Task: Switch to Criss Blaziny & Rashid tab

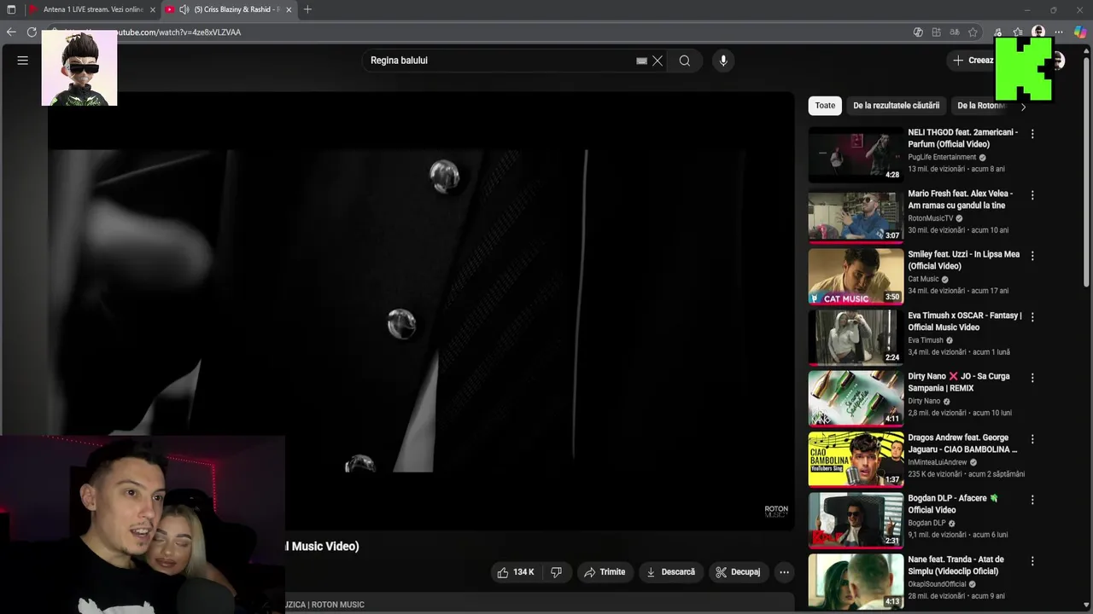Action: point(229,9)
